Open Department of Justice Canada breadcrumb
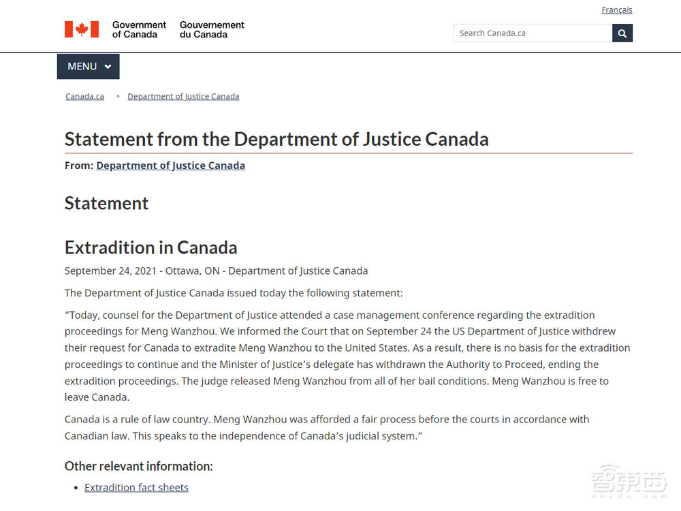Viewport: 681px width, 511px height. (x=183, y=97)
